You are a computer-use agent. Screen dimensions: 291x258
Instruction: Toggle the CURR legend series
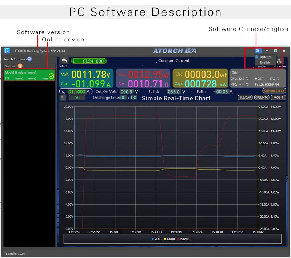(169, 239)
